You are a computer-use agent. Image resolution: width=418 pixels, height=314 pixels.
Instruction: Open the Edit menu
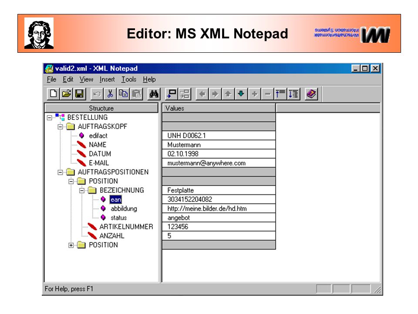(x=68, y=79)
